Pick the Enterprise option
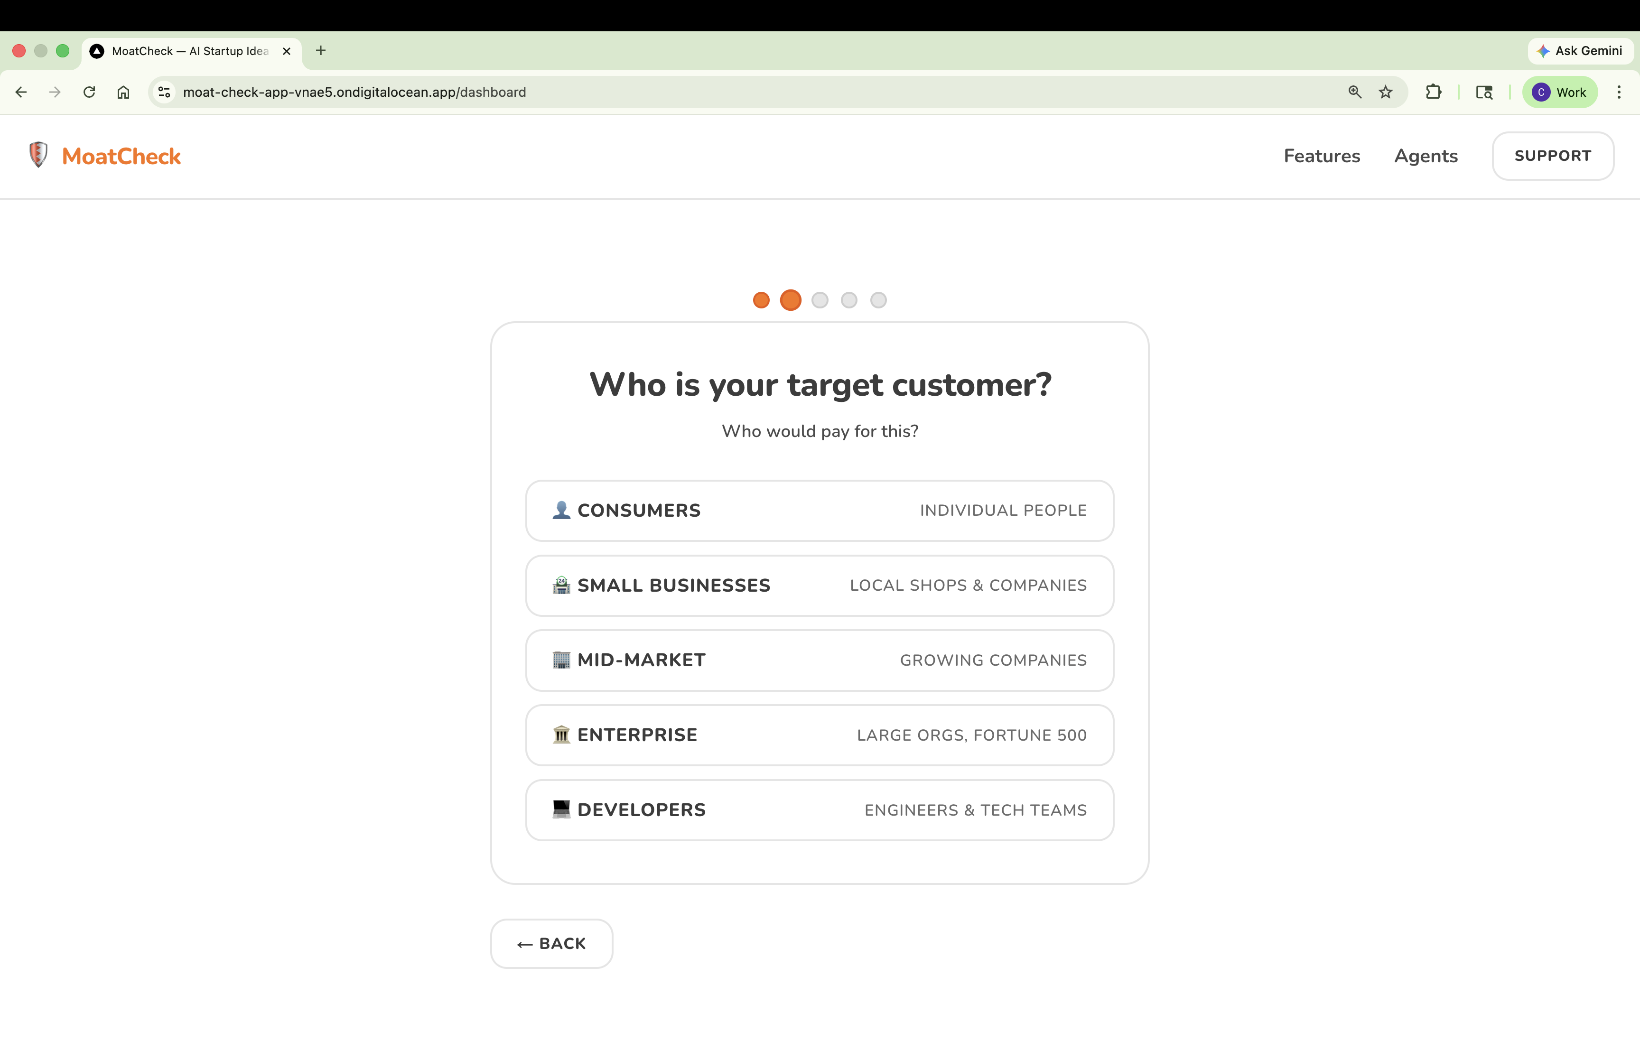Screen dimensions: 1640x1060 coord(819,735)
